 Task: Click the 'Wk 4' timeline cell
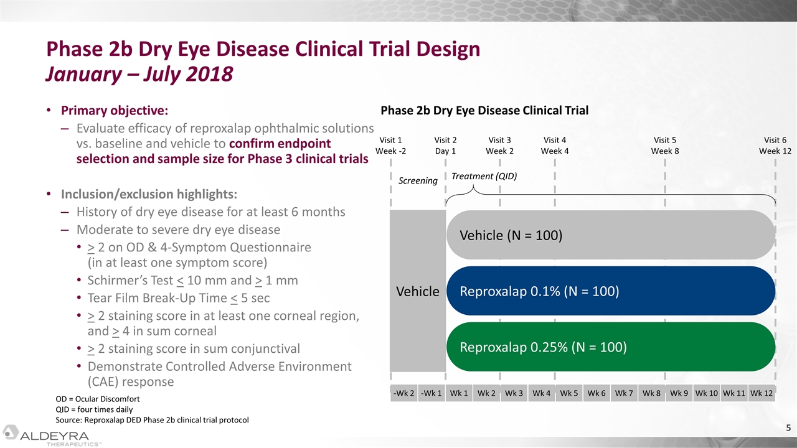coord(542,393)
